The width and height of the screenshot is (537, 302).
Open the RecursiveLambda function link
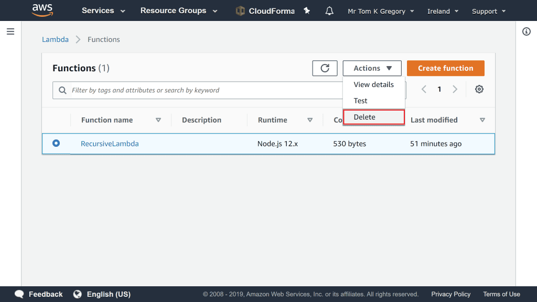[x=110, y=144]
